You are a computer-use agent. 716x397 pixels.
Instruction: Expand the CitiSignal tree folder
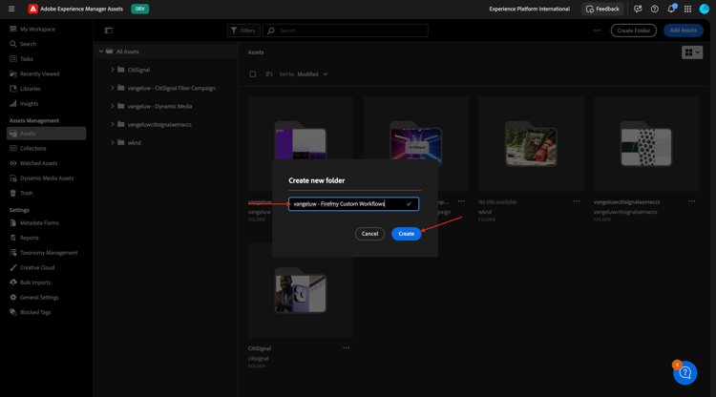[113, 70]
